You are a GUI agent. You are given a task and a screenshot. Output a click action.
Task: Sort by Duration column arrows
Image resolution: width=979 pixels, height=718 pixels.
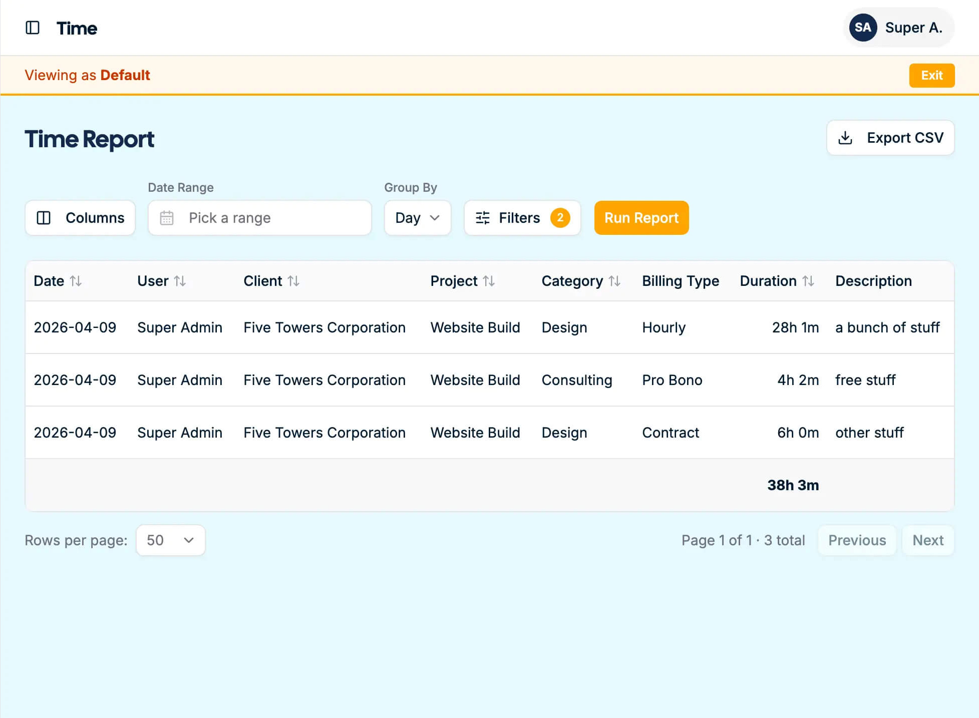808,281
